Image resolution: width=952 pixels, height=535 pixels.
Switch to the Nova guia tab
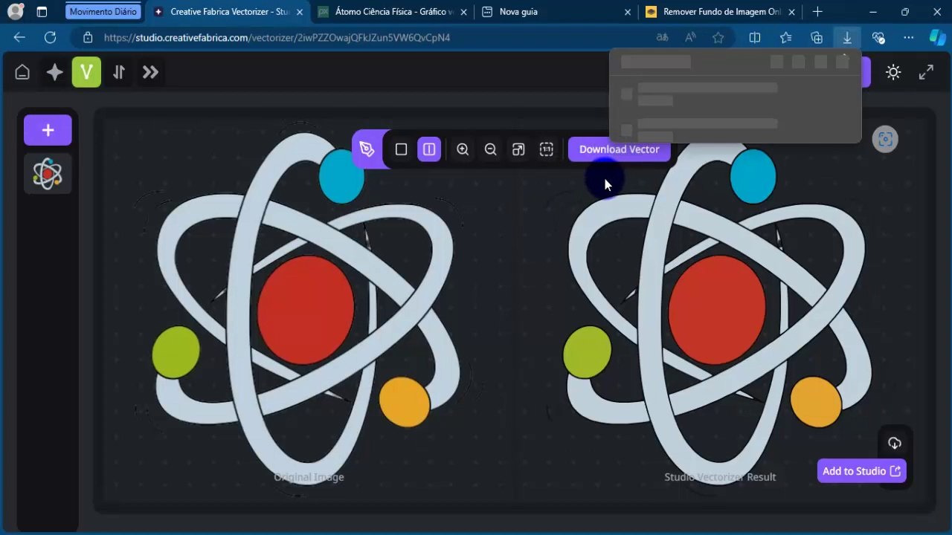pos(554,12)
